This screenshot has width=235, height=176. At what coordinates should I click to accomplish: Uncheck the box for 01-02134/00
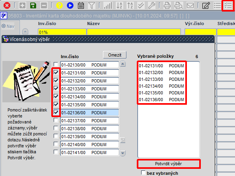point(56,96)
